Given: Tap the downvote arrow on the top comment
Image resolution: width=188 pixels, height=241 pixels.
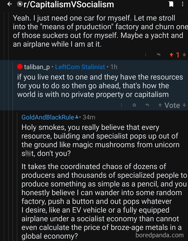Looking at the screenshot, I should [185, 55].
